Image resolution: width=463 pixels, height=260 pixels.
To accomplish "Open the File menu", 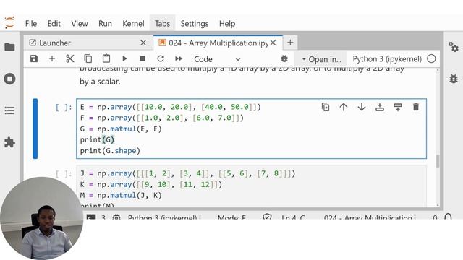I will 31,24.
